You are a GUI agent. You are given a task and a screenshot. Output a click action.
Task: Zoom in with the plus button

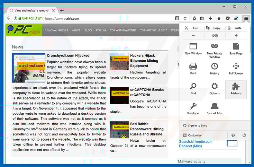point(236,35)
